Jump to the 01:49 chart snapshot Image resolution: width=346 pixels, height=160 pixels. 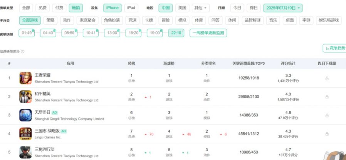(x=27, y=33)
